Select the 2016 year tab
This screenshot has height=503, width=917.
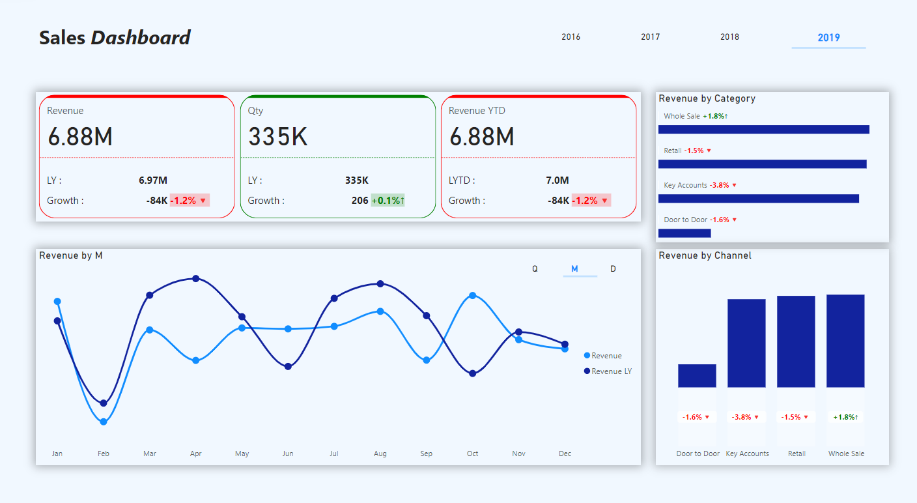click(x=571, y=37)
